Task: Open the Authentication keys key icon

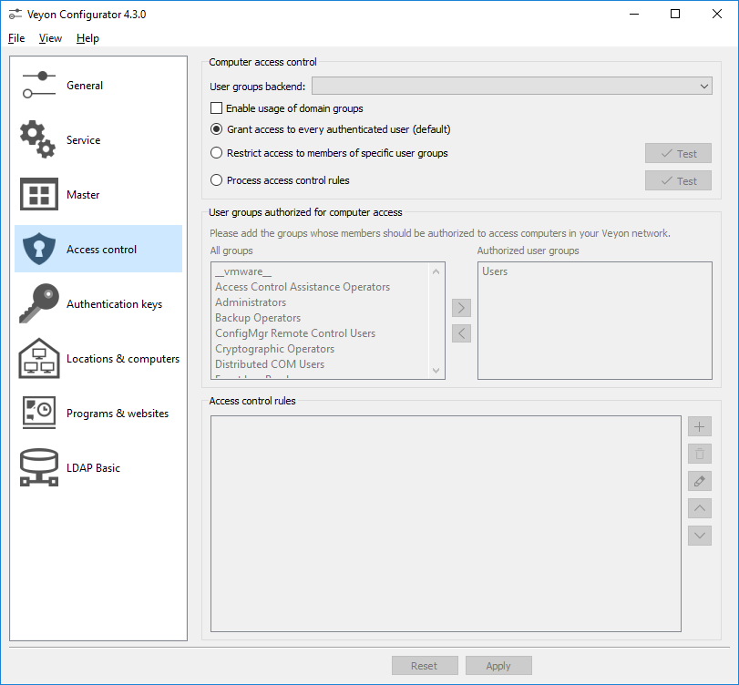Action: pyautogui.click(x=39, y=303)
